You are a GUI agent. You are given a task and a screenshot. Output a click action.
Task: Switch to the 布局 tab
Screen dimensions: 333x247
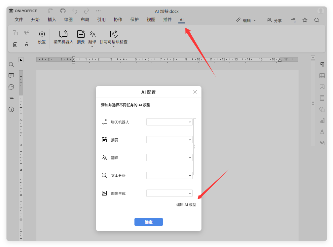tap(85, 20)
